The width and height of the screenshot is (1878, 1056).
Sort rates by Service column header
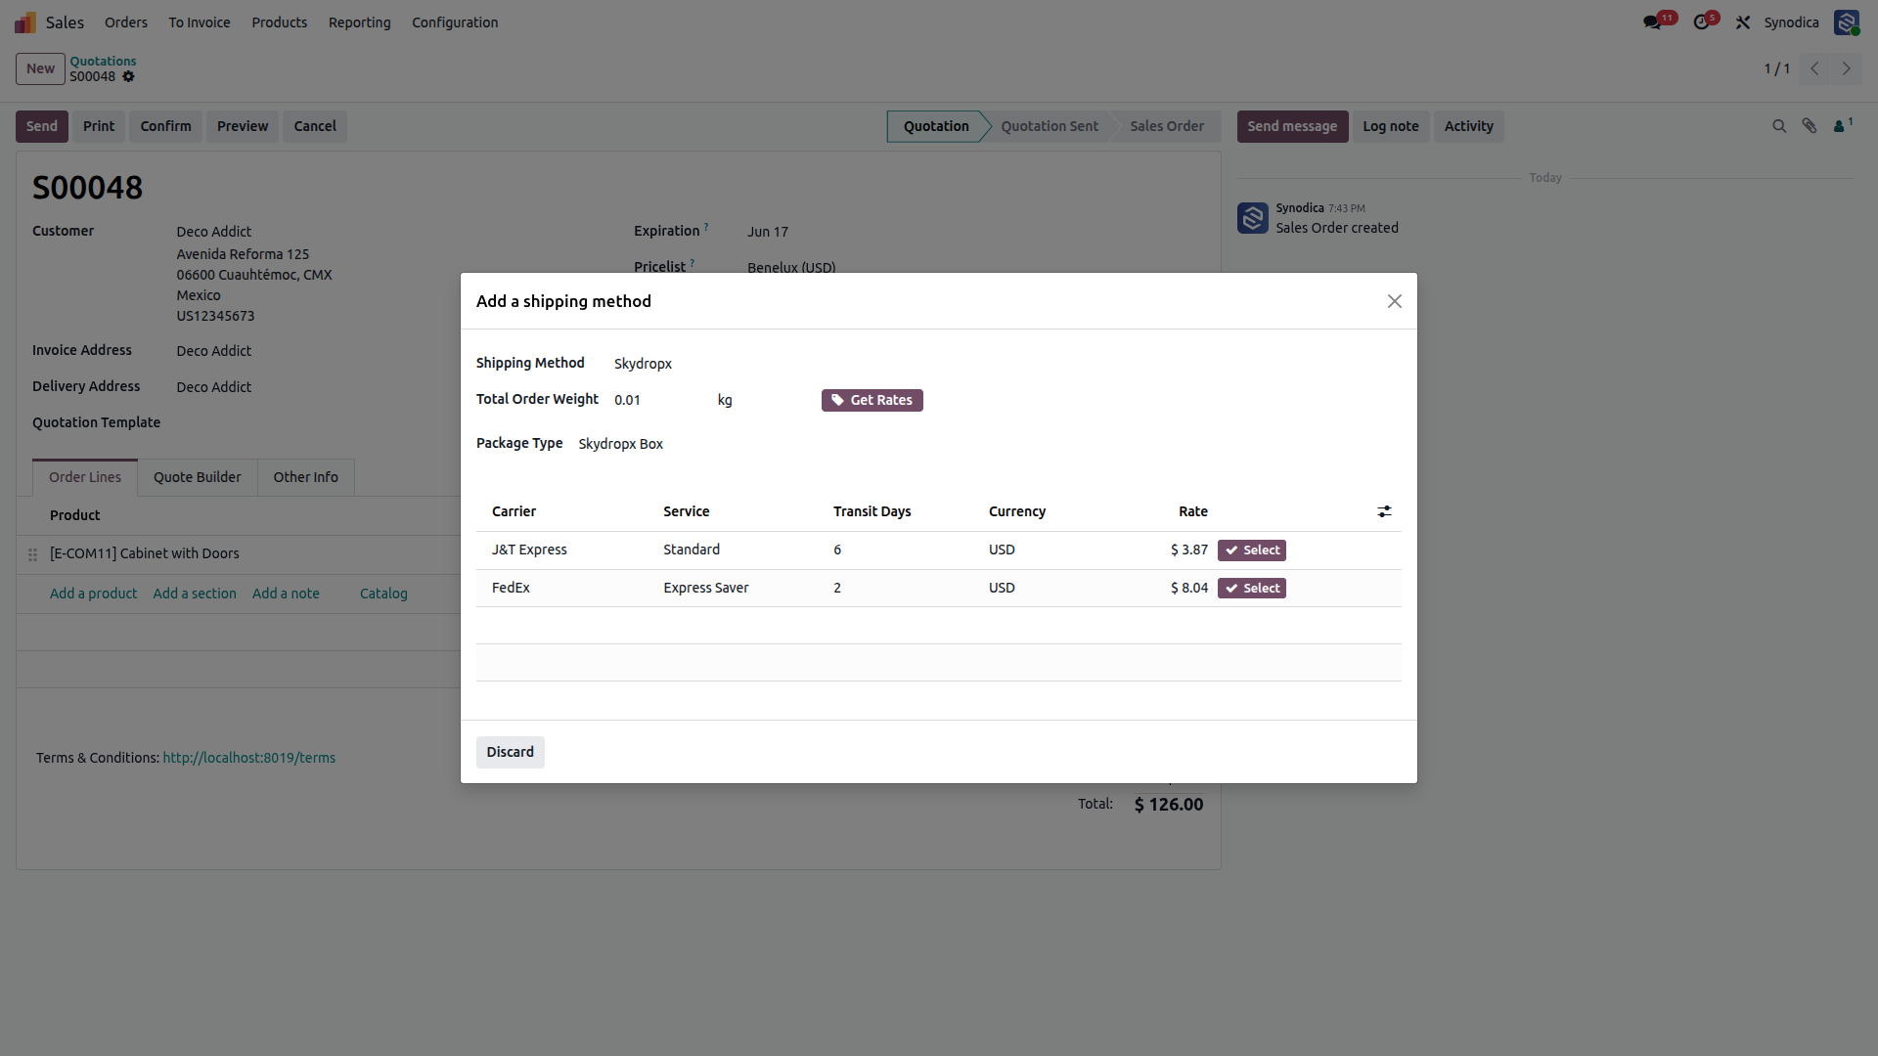[687, 511]
